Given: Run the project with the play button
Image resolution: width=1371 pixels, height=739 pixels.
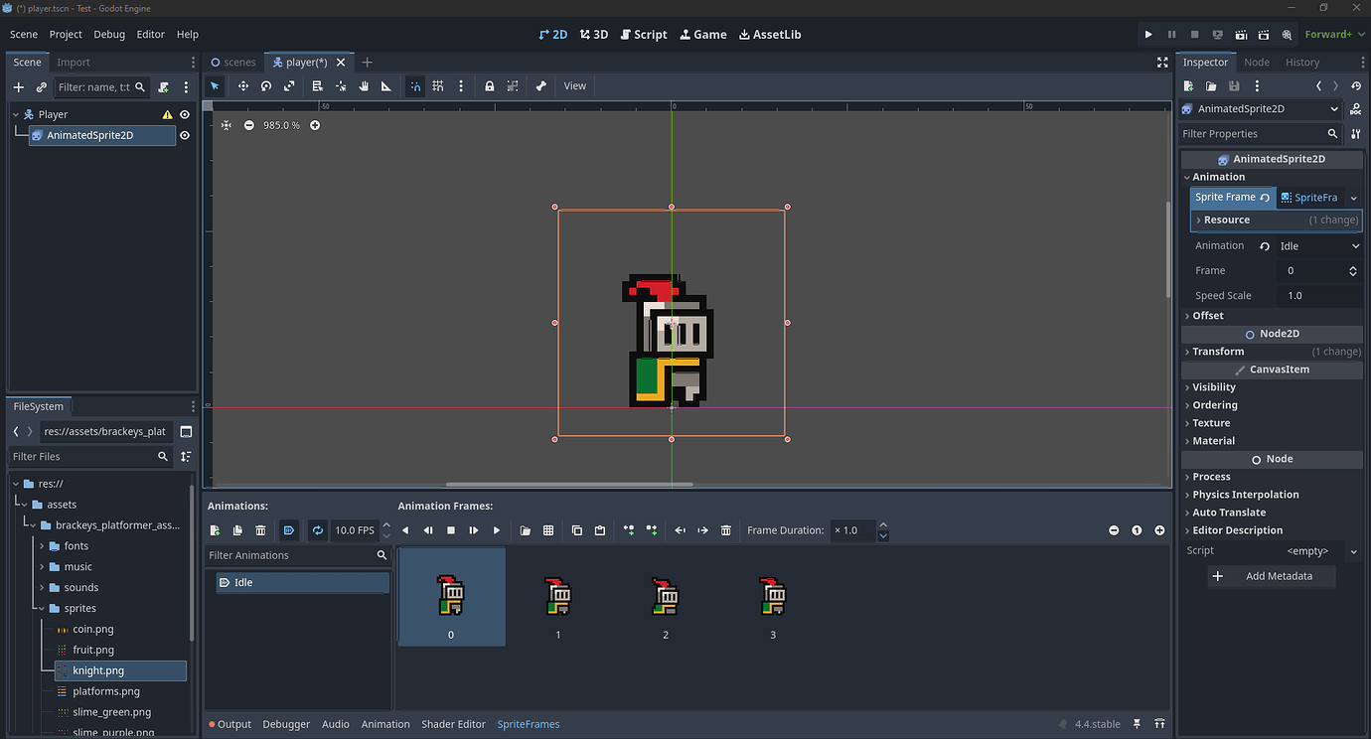Looking at the screenshot, I should pos(1148,34).
